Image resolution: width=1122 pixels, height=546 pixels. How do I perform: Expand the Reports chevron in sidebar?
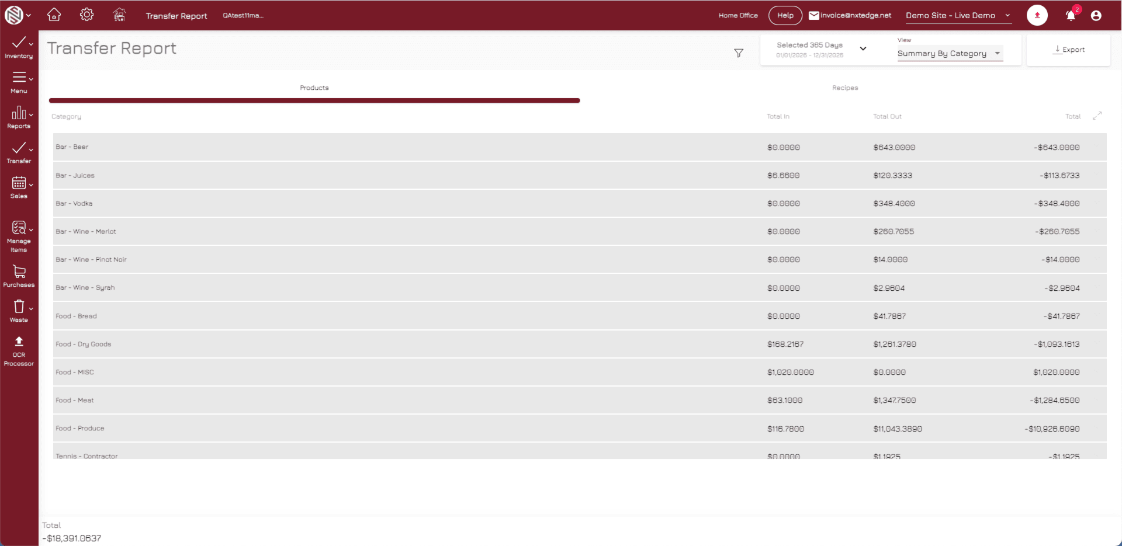(31, 114)
